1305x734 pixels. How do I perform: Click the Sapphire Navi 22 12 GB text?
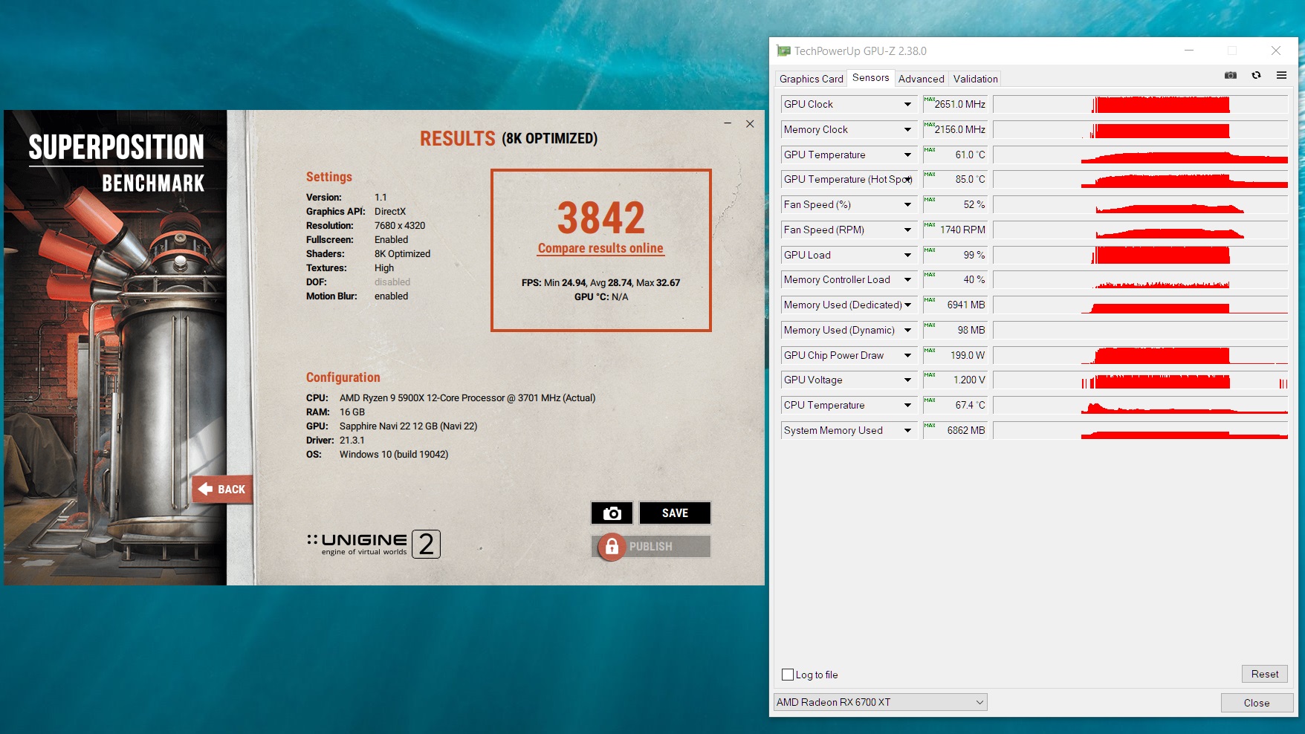coord(408,426)
